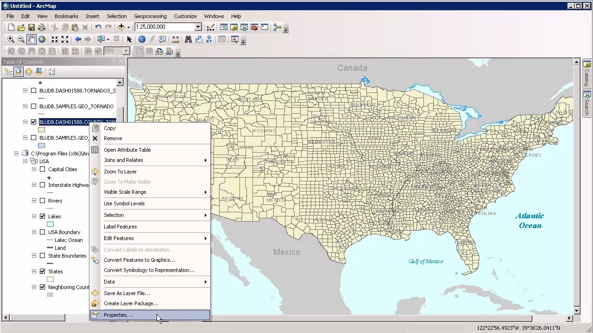Click Label Features in context menu
The width and height of the screenshot is (593, 333).
click(x=150, y=227)
